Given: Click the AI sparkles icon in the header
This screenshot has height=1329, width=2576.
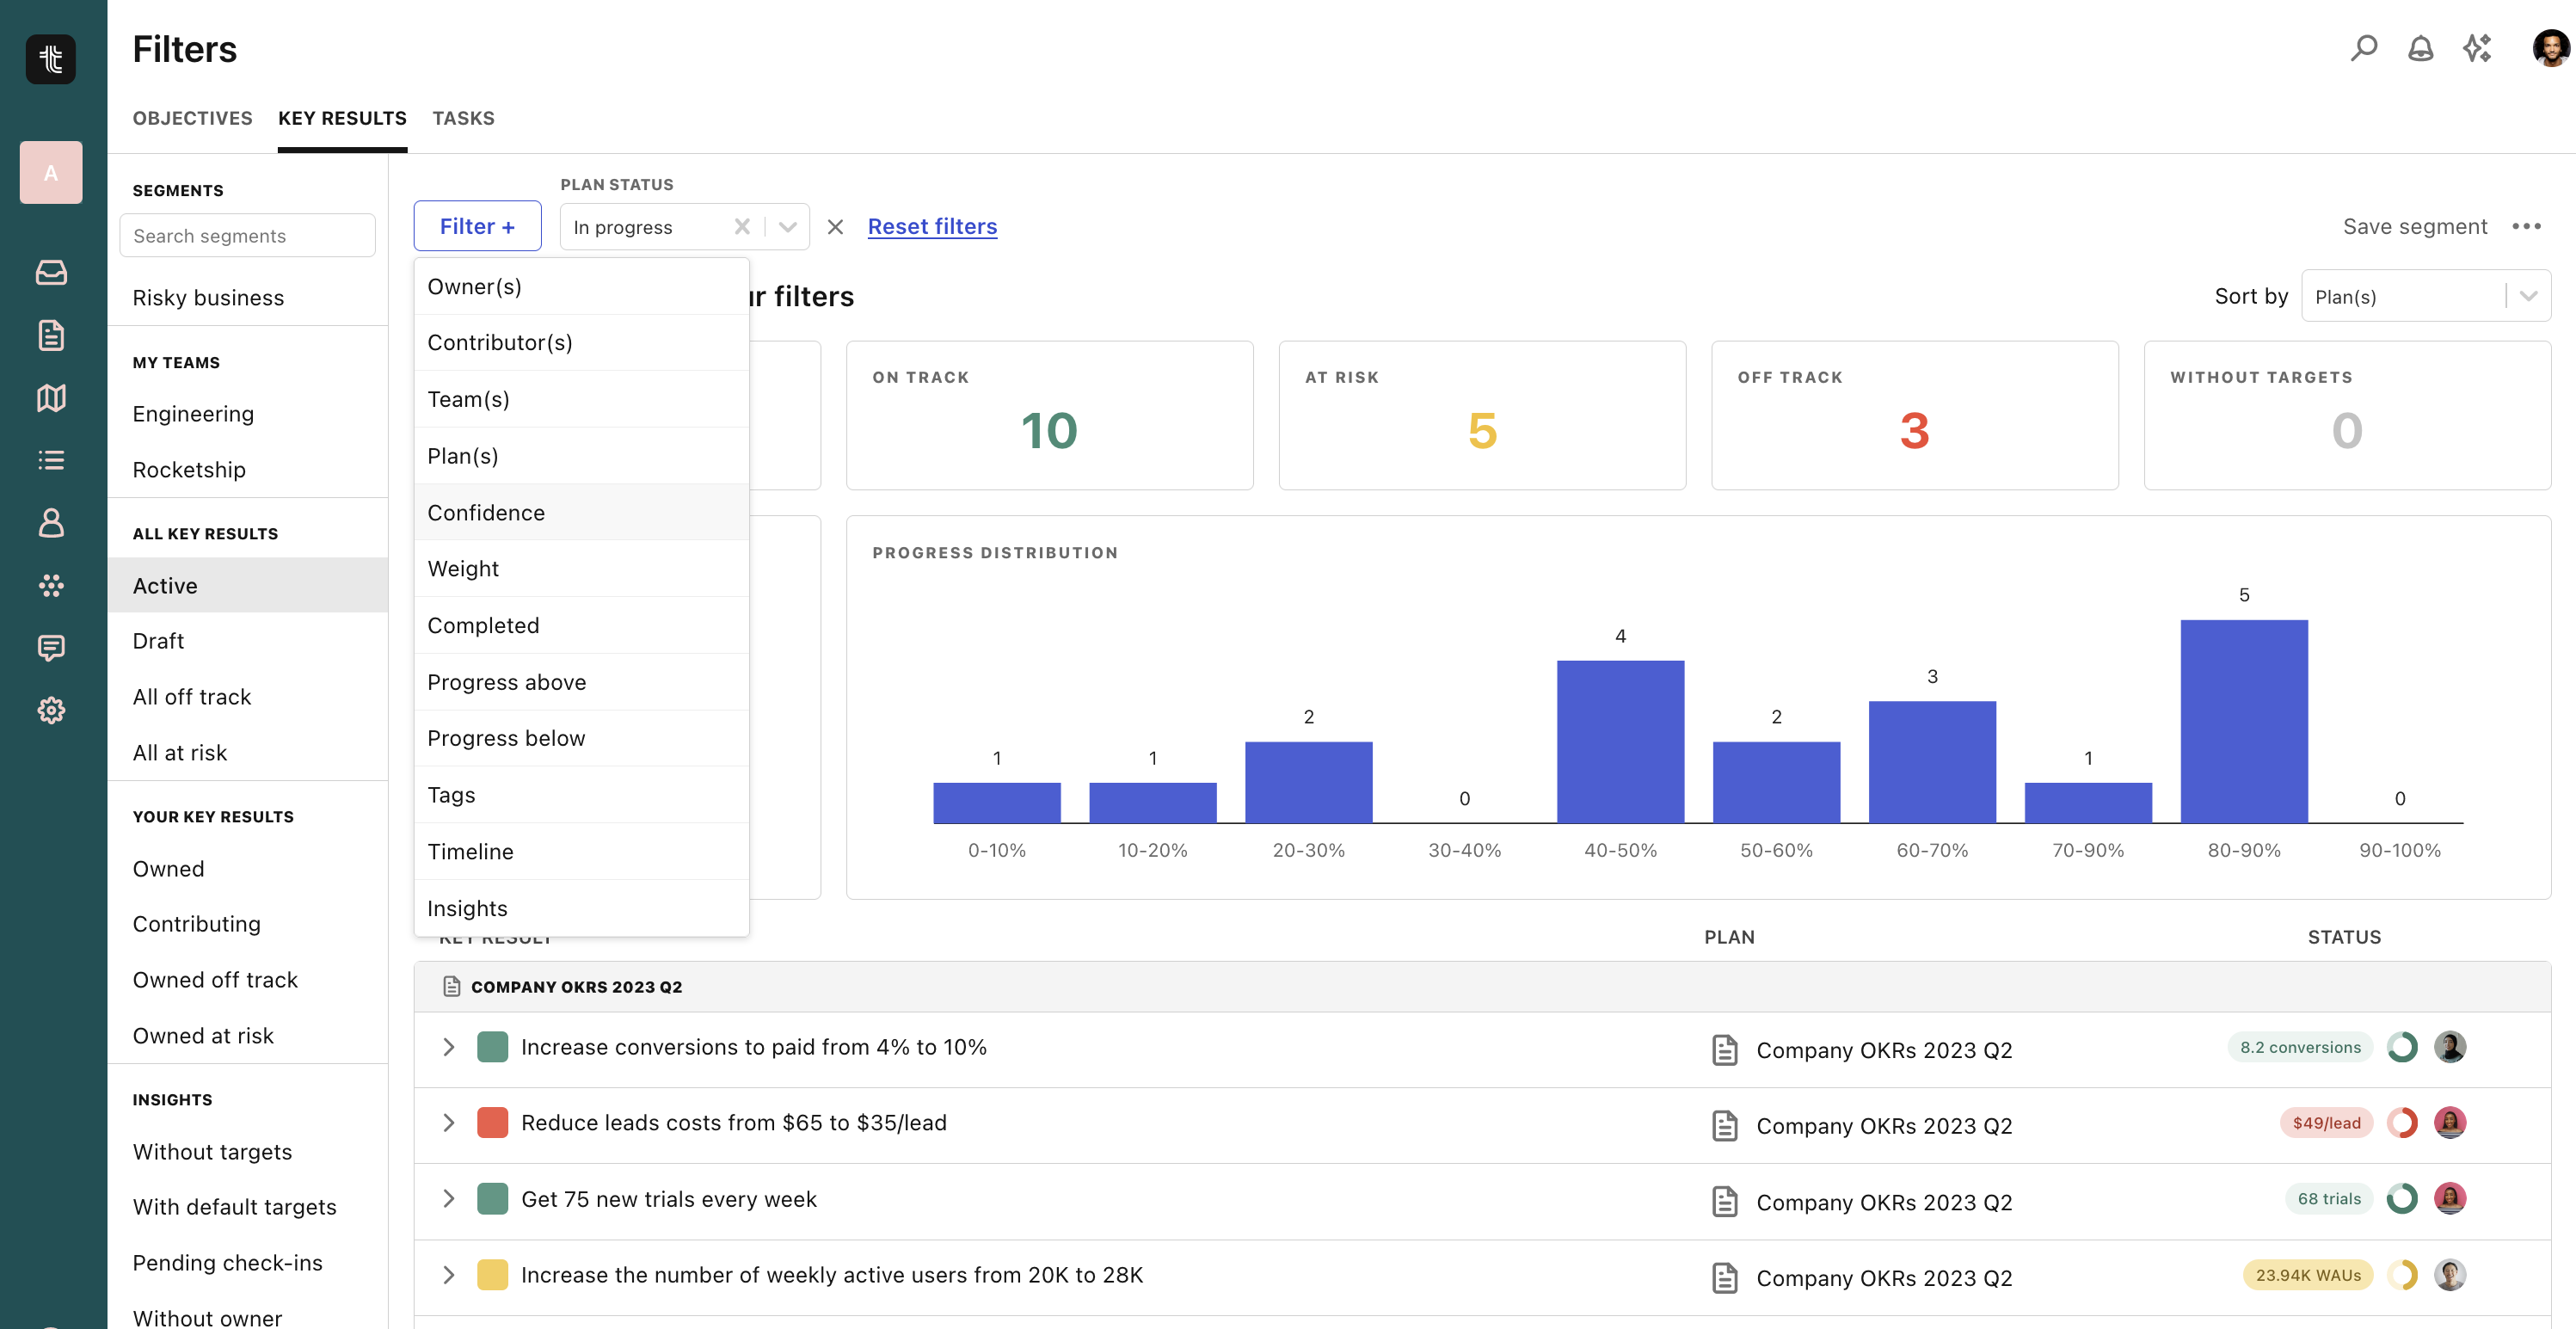Looking at the screenshot, I should (2477, 47).
